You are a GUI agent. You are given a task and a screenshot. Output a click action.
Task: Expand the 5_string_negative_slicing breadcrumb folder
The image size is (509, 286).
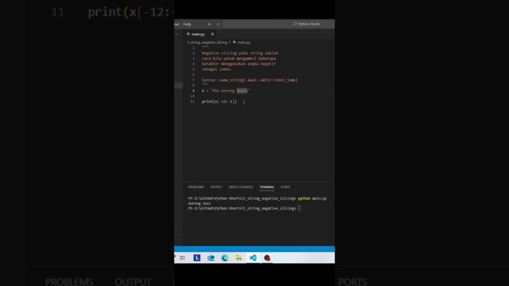(207, 42)
